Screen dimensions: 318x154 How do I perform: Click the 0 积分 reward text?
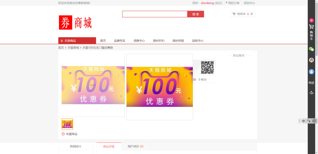(202, 80)
